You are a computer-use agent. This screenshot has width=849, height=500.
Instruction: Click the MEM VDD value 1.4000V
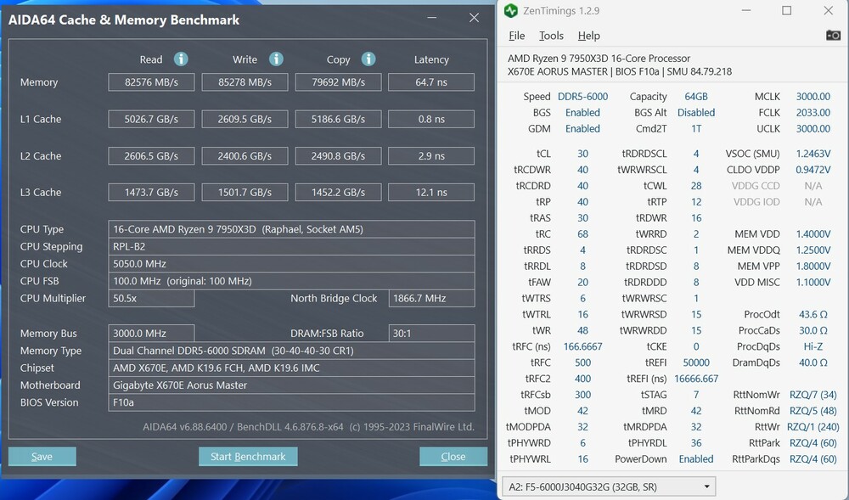[x=812, y=233]
